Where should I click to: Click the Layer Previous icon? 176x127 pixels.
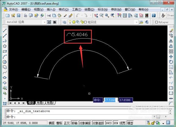[x=147, y=22]
